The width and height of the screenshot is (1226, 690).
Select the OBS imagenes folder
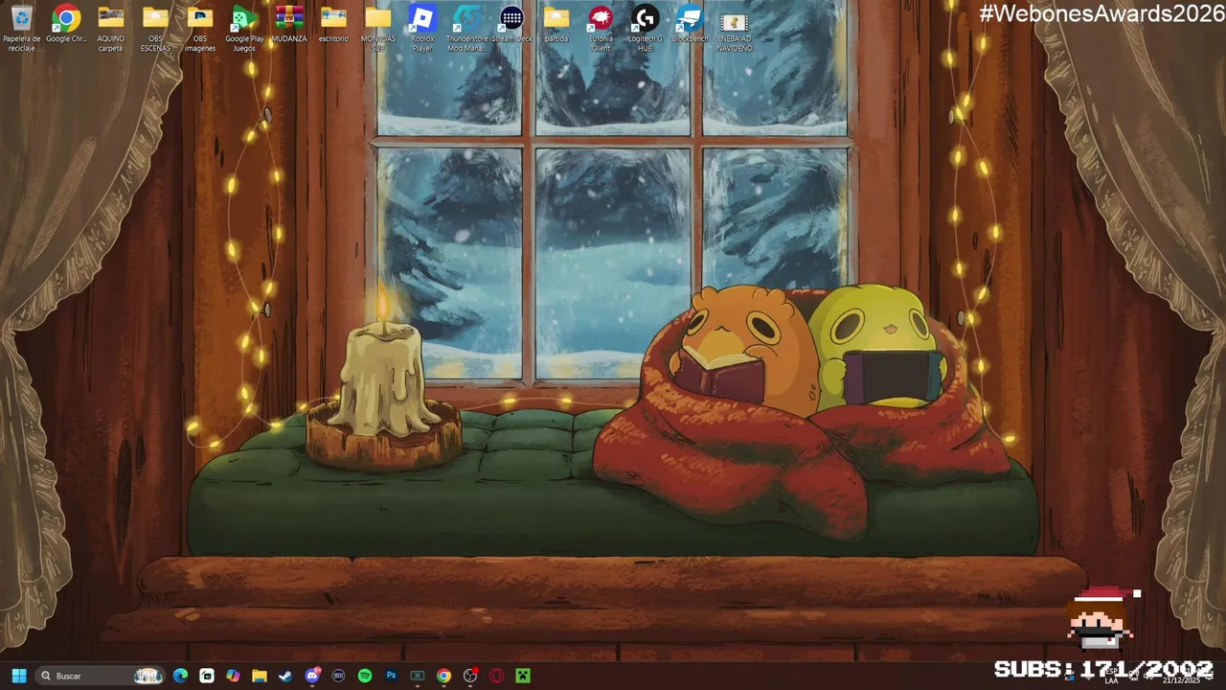coord(200,28)
